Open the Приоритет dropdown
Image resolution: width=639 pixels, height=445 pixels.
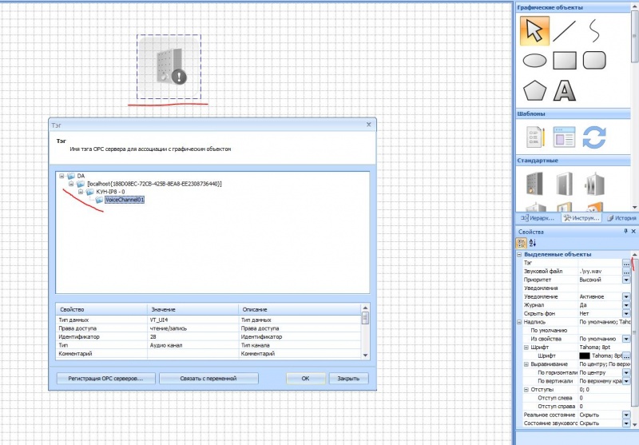point(626,280)
